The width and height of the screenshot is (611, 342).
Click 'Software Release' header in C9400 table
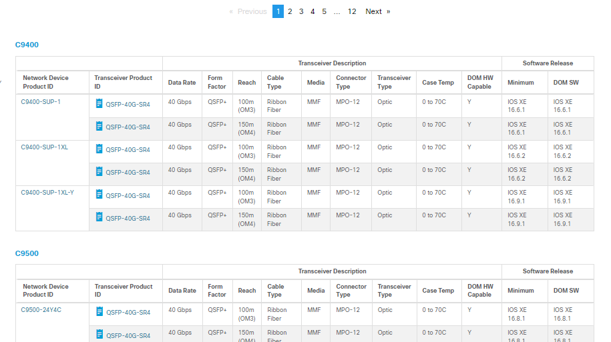(x=548, y=63)
